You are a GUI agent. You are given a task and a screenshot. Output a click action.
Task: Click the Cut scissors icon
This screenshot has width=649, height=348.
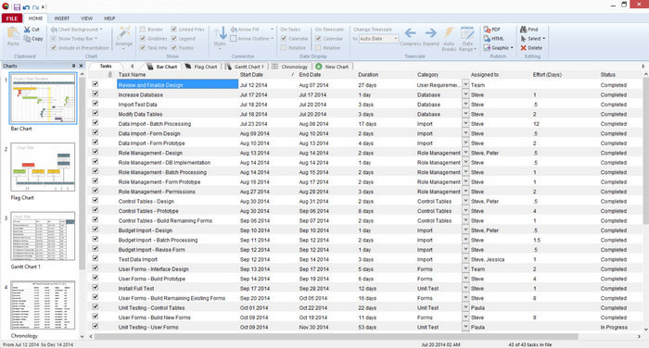[x=27, y=30]
